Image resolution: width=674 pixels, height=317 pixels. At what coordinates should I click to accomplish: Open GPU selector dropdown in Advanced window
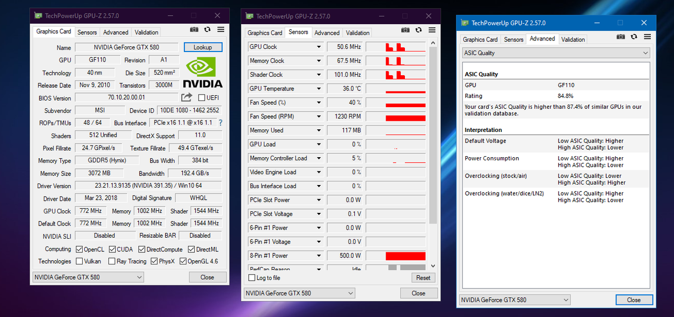(x=514, y=300)
